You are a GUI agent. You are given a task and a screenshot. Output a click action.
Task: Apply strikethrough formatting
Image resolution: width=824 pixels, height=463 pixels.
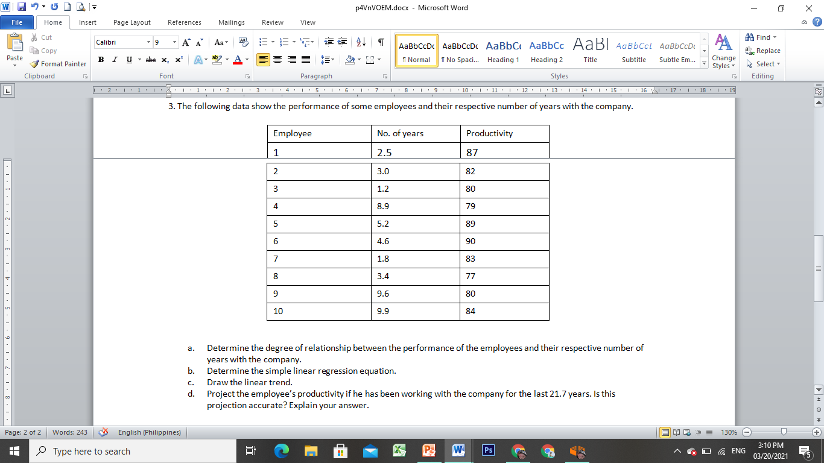(150, 60)
